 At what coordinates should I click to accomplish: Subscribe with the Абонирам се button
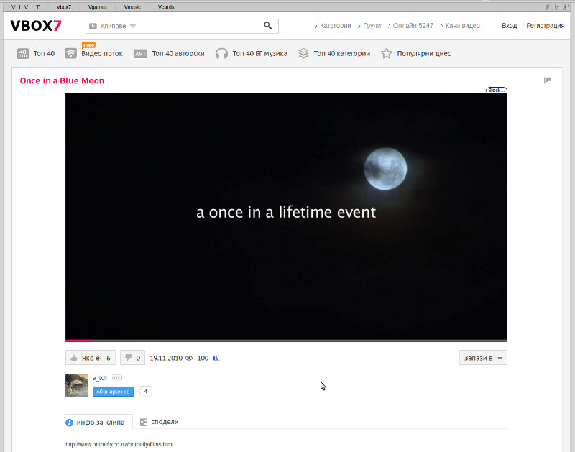tap(113, 392)
